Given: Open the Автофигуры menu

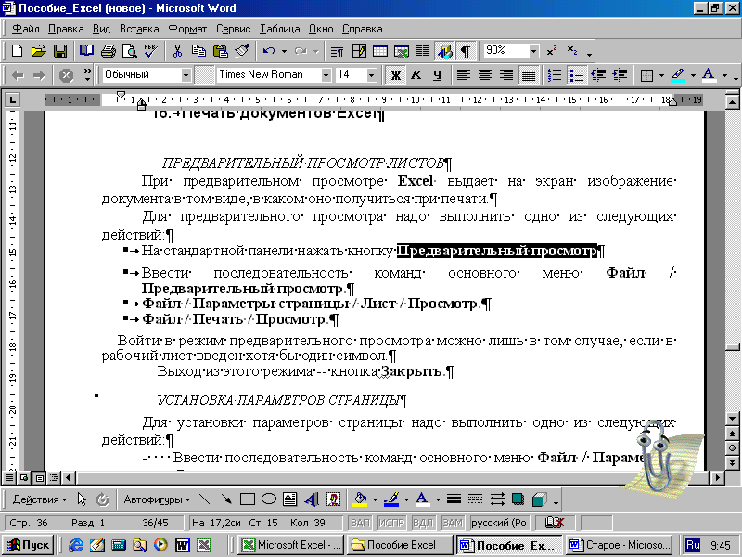Looking at the screenshot, I should (157, 499).
